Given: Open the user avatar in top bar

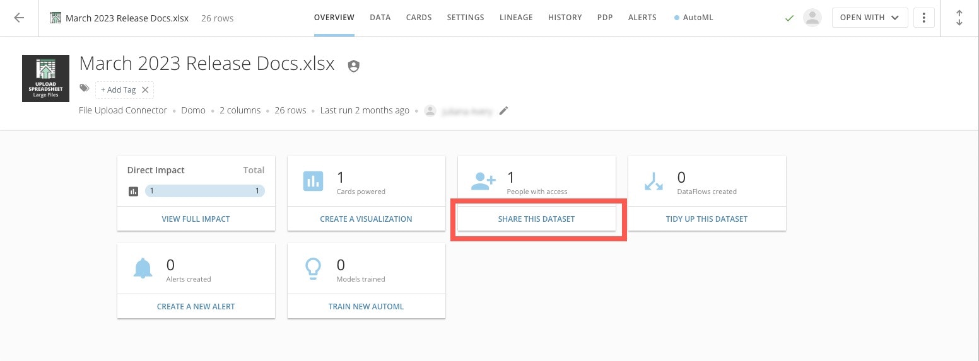Looking at the screenshot, I should 812,18.
